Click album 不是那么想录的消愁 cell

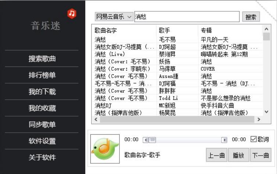pyautogui.click(x=226, y=98)
